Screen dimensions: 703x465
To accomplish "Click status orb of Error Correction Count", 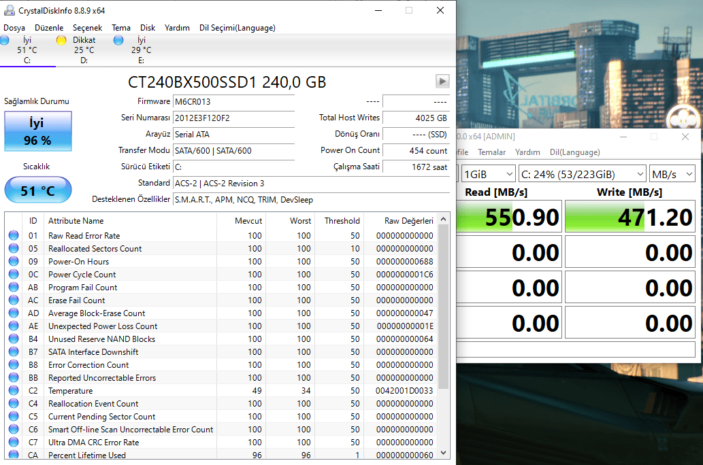I will [x=14, y=364].
